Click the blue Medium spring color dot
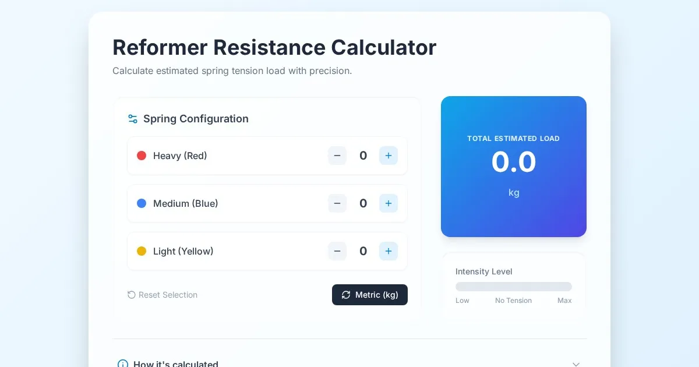This screenshot has height=367, width=699. click(142, 203)
